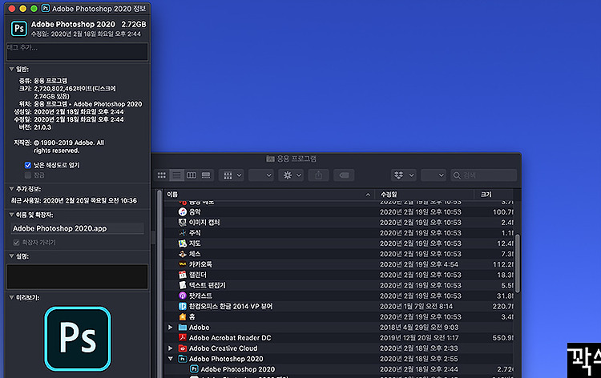This screenshot has height=378, width=601.
Task: Collapse the 미리보기 section
Action: (11, 297)
